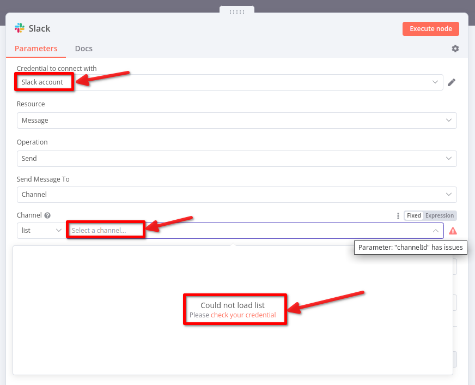475x385 pixels.
Task: Switch Channel field to Fixed mode
Action: point(414,215)
